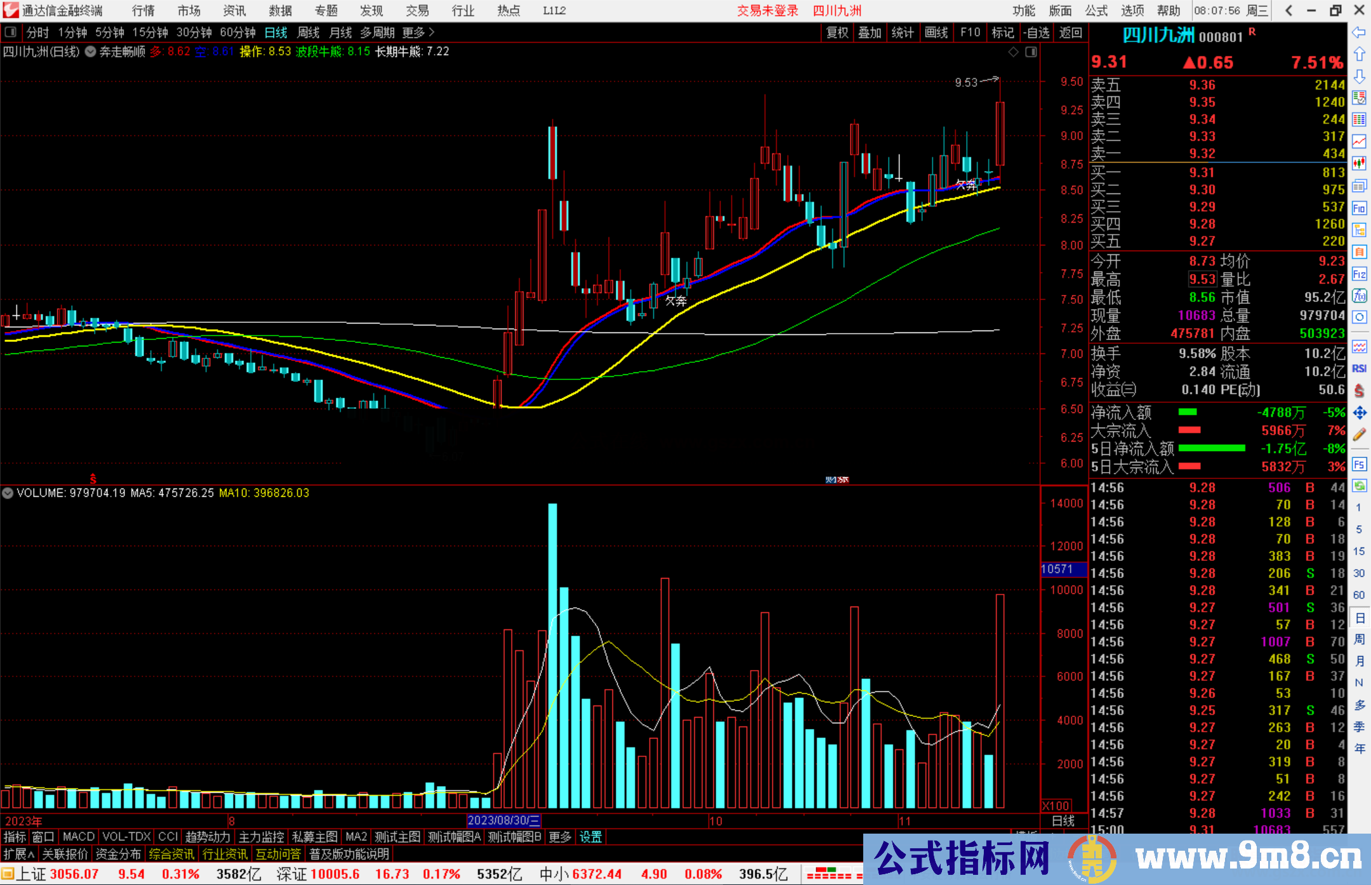Toggle the panel icon left of 分时

coord(11,32)
